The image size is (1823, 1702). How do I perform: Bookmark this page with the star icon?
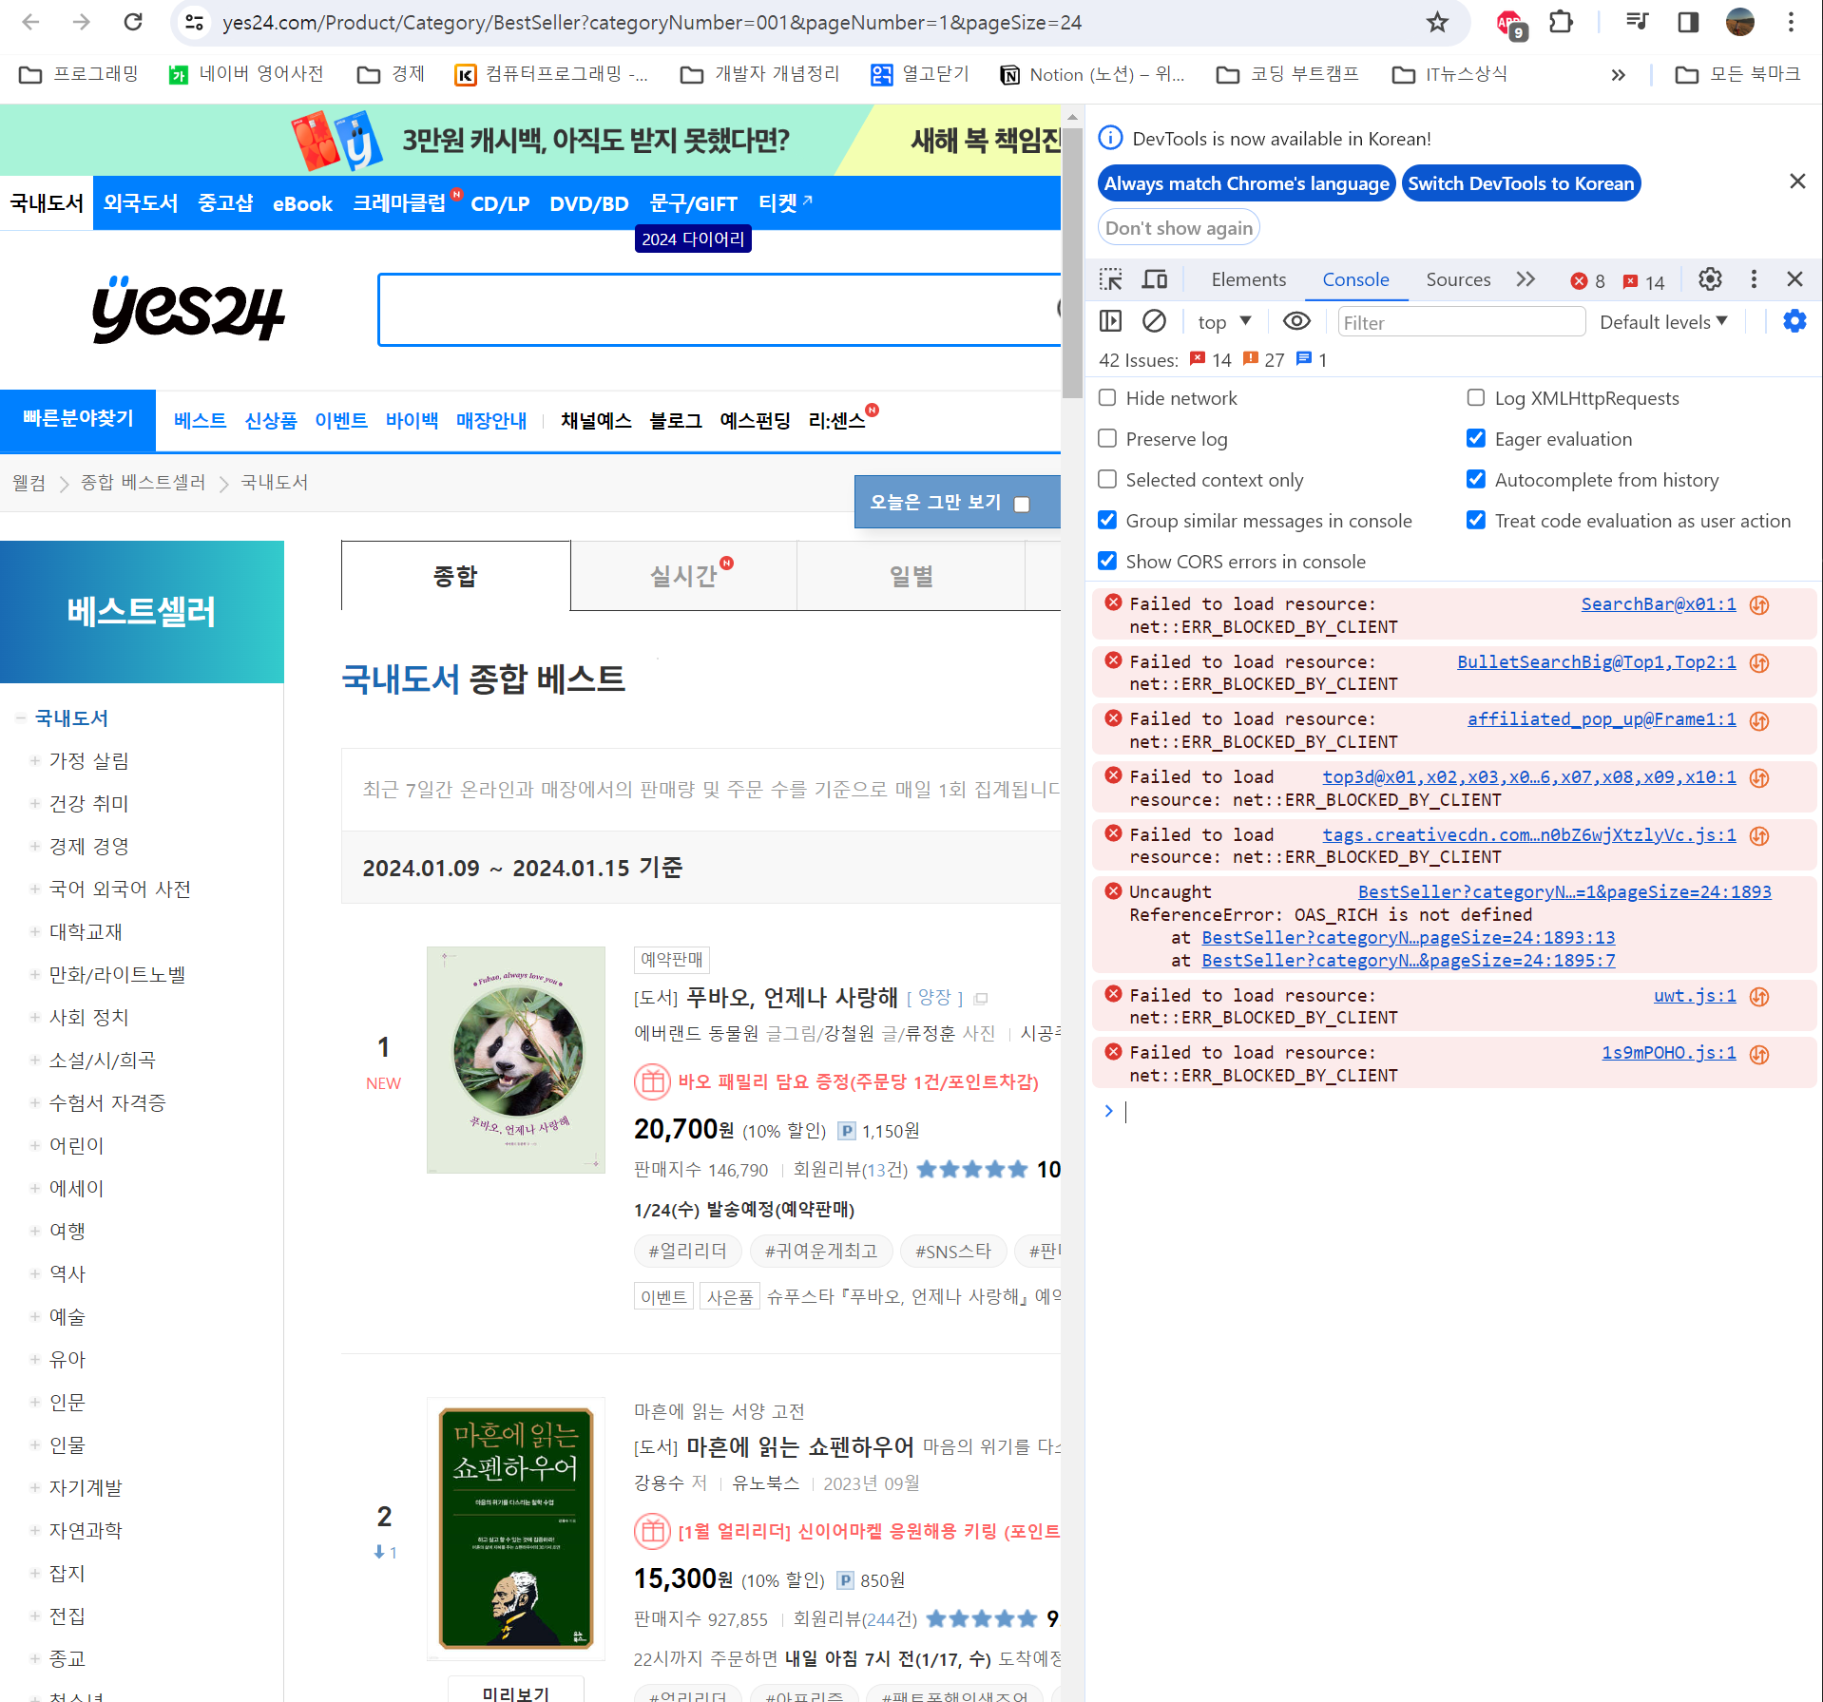1436,22
